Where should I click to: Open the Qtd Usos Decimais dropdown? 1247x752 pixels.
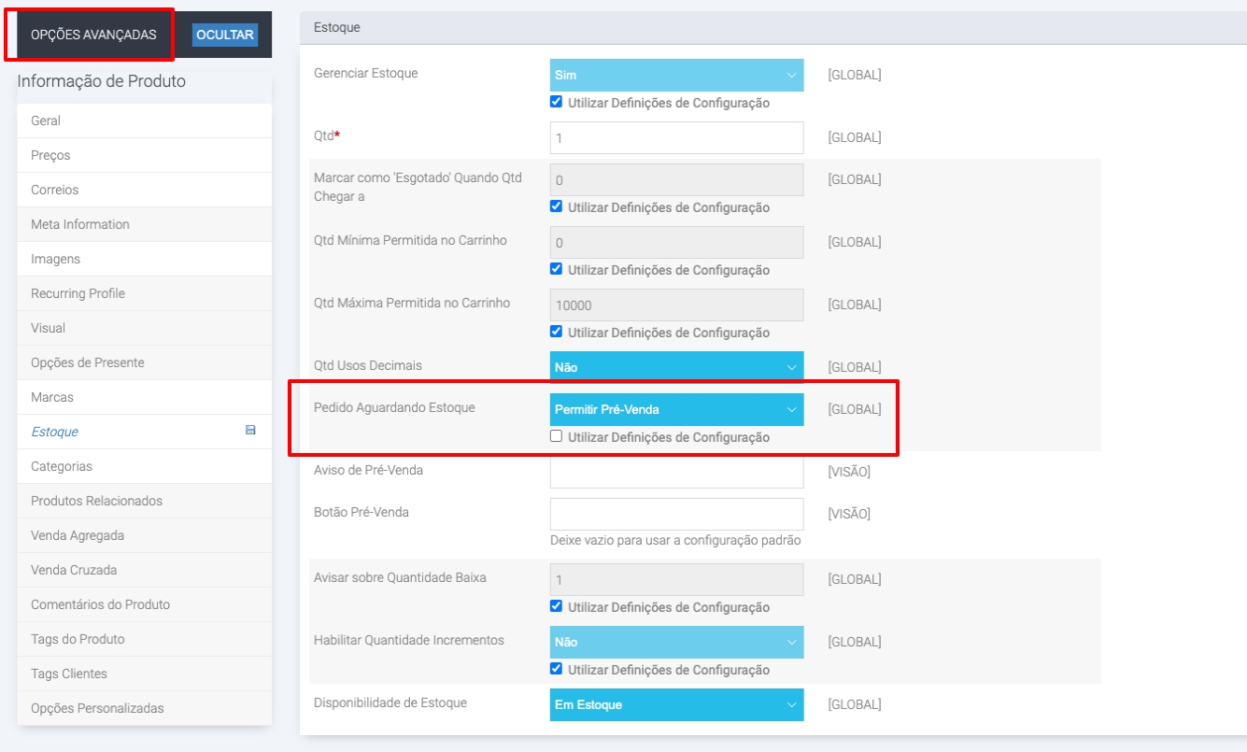(676, 367)
